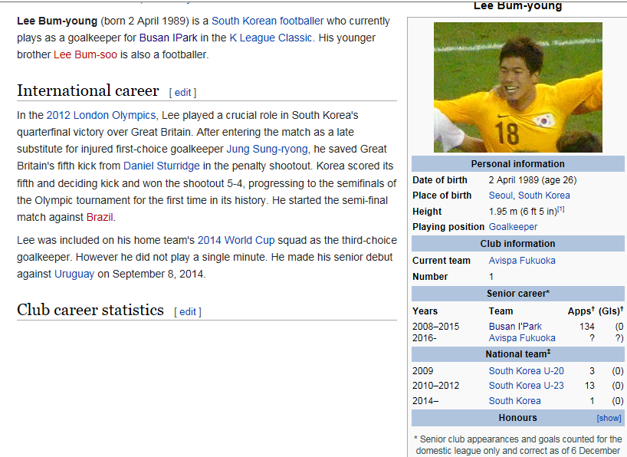Click the Lee Bum-young infobox photo
This screenshot has height=457, width=627.
[518, 87]
